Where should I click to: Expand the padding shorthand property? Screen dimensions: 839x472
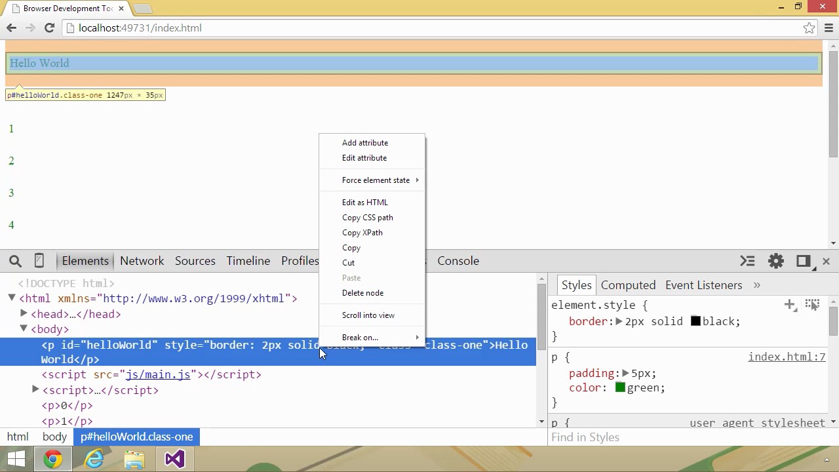[625, 373]
